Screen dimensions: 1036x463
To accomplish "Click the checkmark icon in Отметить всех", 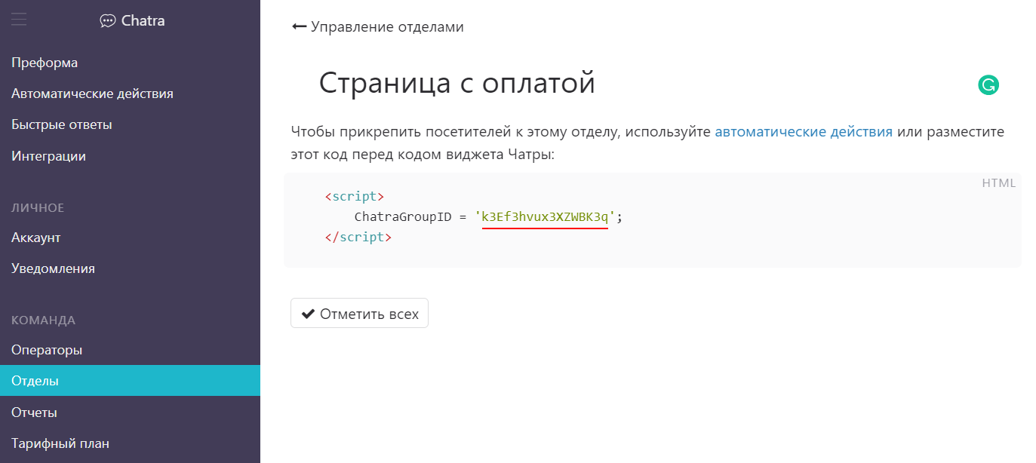I will click(308, 312).
